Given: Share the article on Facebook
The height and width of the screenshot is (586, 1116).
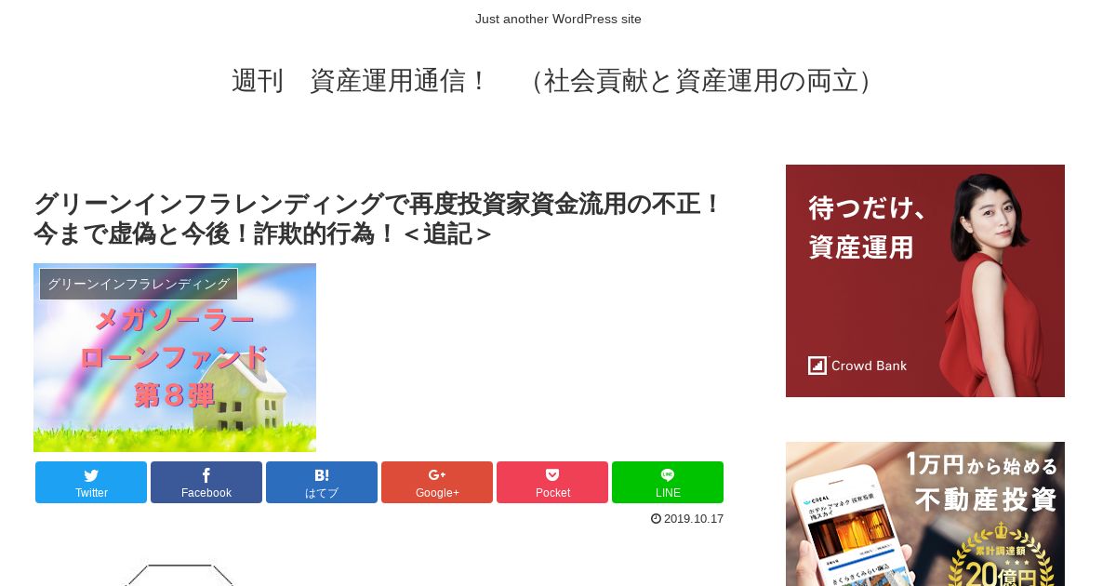Looking at the screenshot, I should click(206, 482).
